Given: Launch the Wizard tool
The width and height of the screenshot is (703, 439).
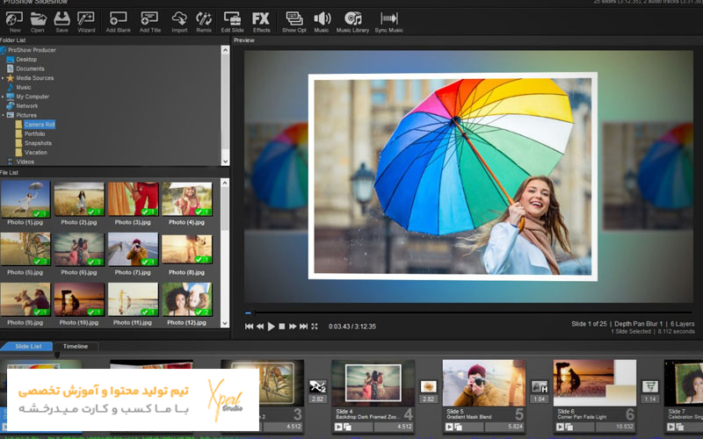Looking at the screenshot, I should [86, 21].
